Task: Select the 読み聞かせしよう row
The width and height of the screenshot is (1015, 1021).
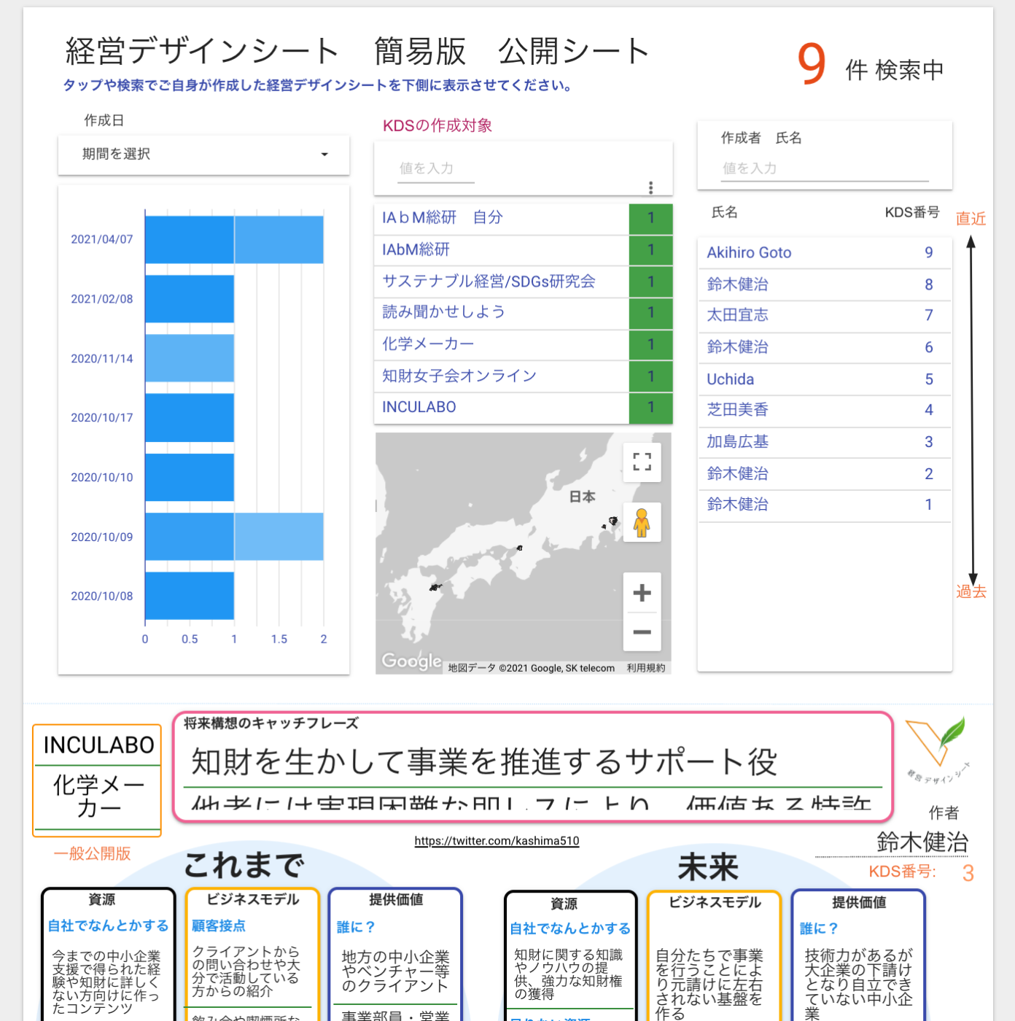Action: (523, 312)
